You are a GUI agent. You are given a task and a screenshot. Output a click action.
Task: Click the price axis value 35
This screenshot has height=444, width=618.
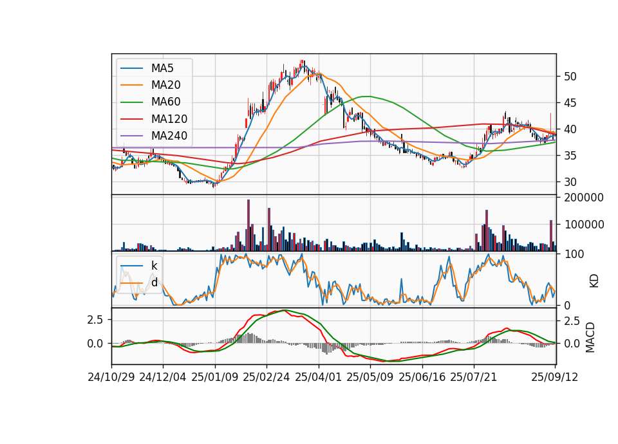(570, 156)
